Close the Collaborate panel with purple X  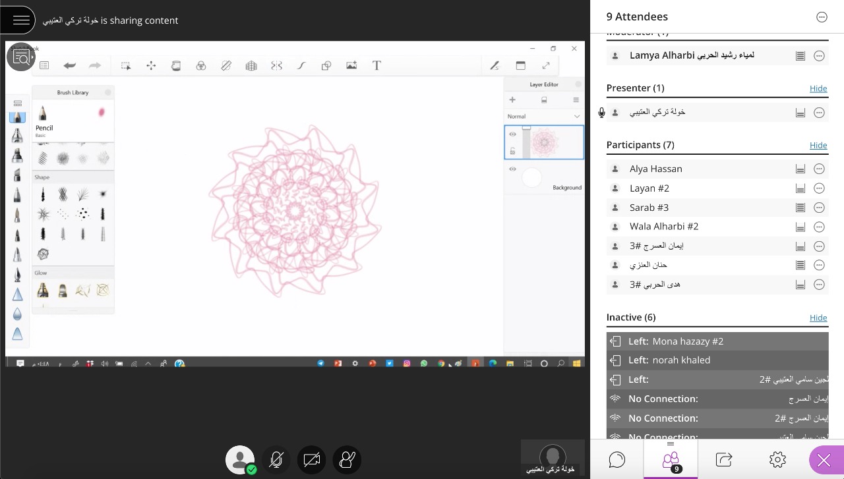[824, 460]
